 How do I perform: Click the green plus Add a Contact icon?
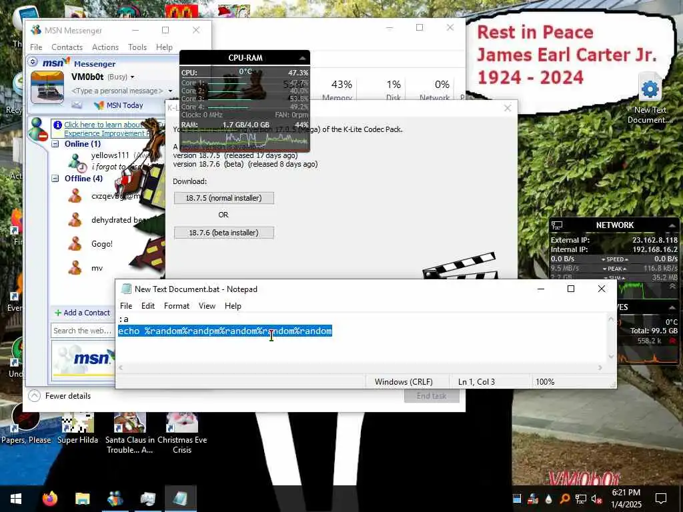(57, 313)
